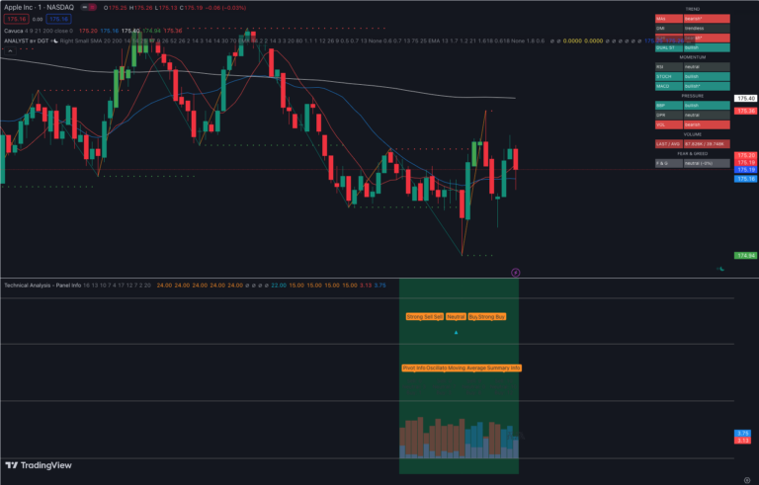This screenshot has height=485, width=759.
Task: Click the blue 175.16 buy price button
Action: [59, 19]
